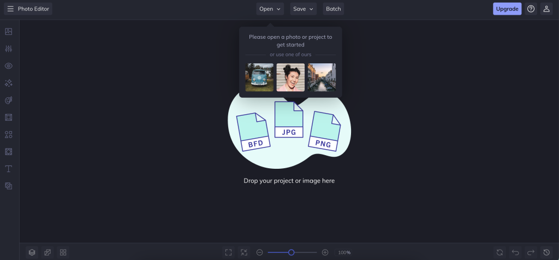Image resolution: width=559 pixels, height=260 pixels.
Task: Click the fit to screen icon
Action: pyautogui.click(x=229, y=252)
